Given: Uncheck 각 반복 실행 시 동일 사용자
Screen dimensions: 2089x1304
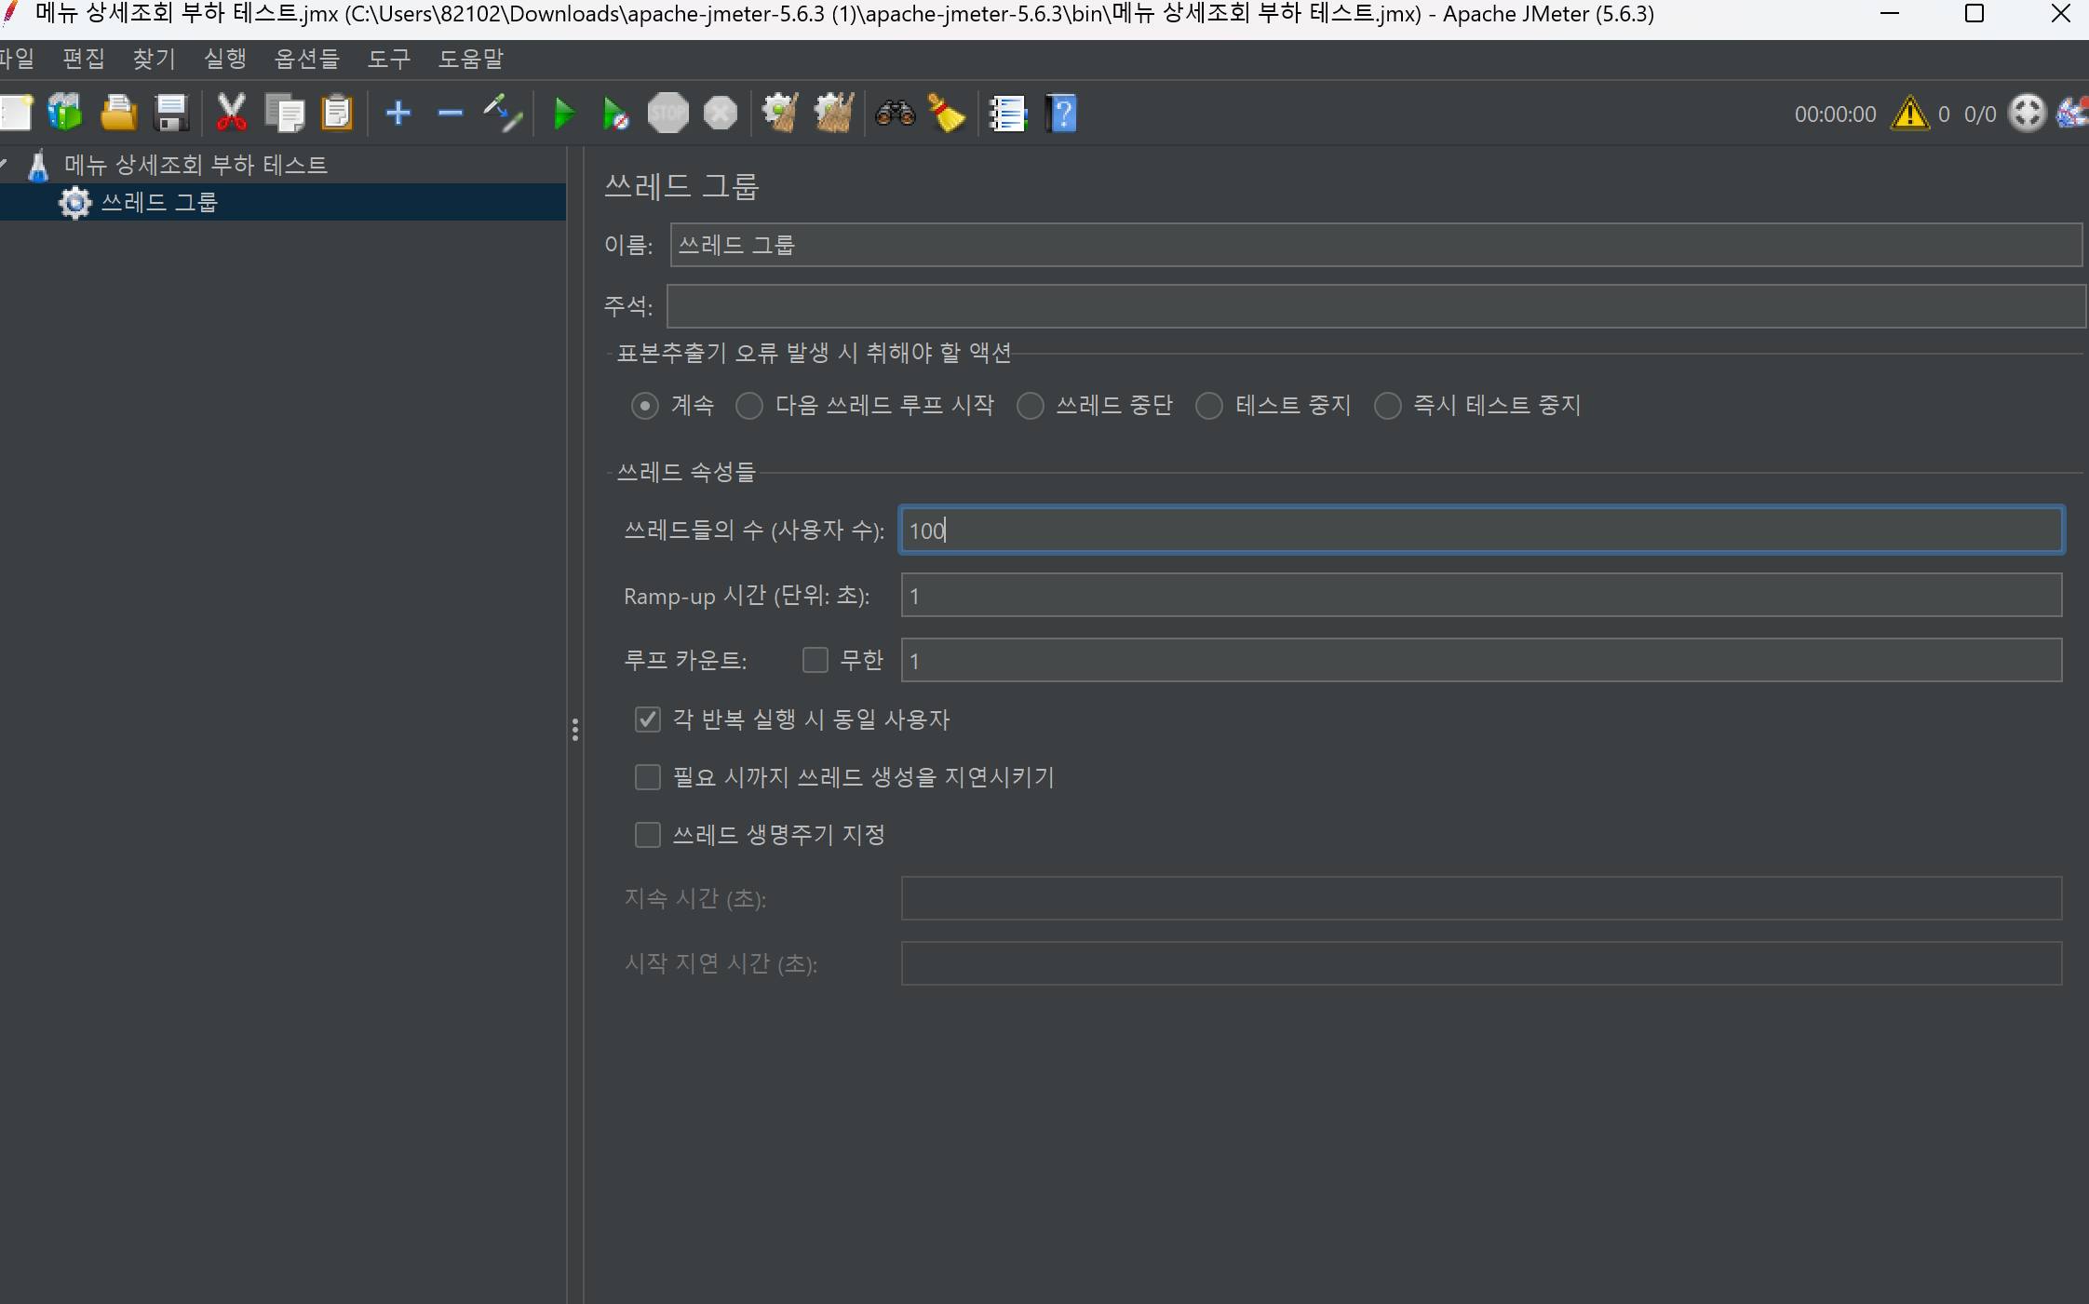Looking at the screenshot, I should (x=648, y=719).
